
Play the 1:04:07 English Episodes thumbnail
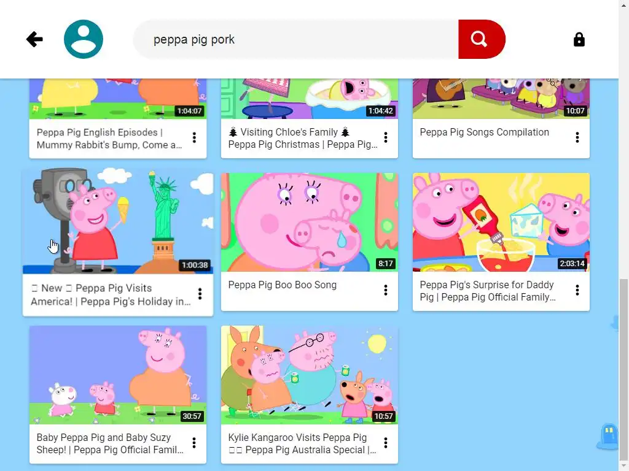[x=118, y=99]
